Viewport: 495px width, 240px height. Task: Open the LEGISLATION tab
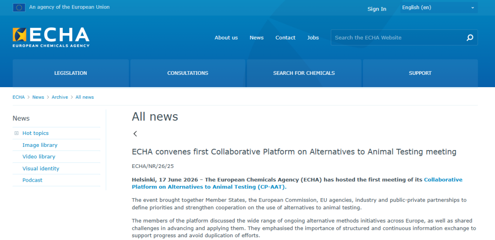tap(71, 73)
